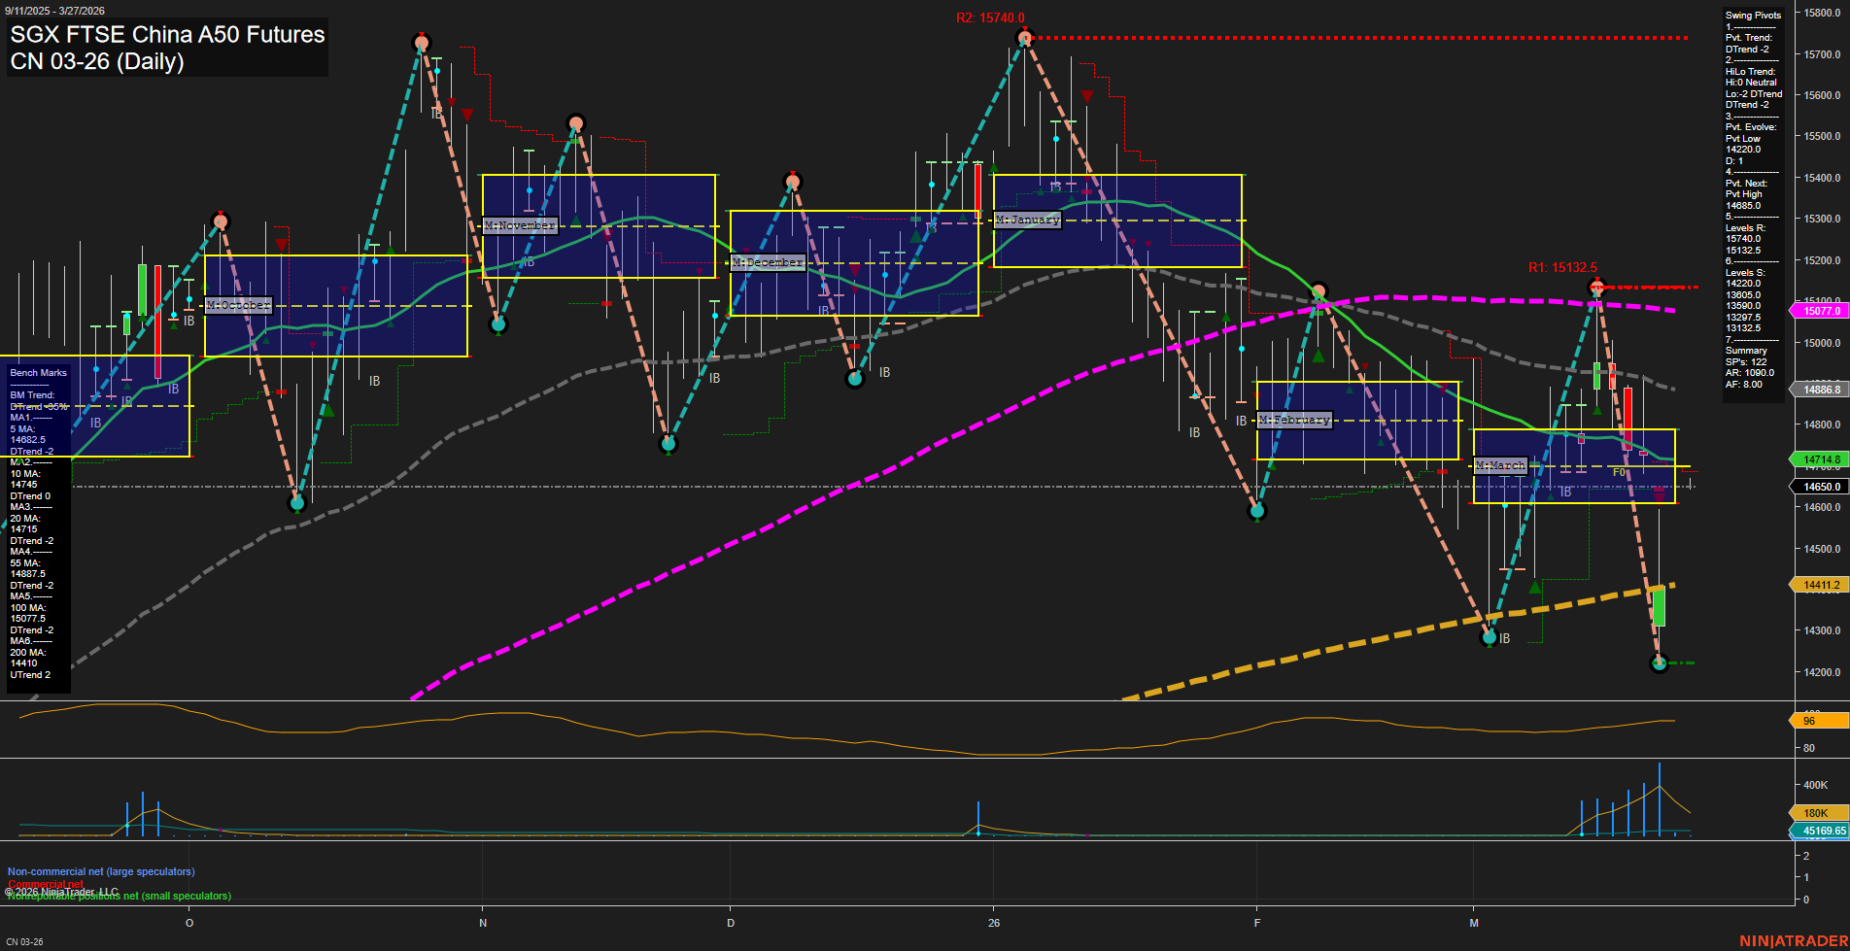This screenshot has height=951, width=1850.
Task: Click the gold 14411.2 price marker
Action: coord(1819,585)
